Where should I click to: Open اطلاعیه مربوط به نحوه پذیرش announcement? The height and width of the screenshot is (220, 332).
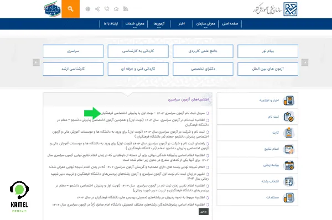tap(141, 197)
